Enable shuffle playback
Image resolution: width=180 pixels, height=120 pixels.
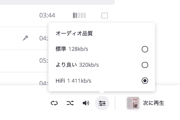pos(70,103)
